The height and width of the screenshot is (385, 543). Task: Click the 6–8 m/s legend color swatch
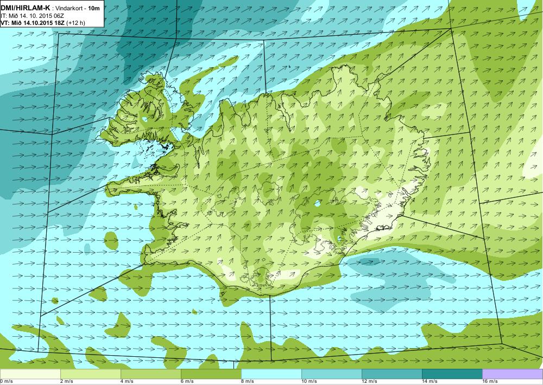coord(211,374)
